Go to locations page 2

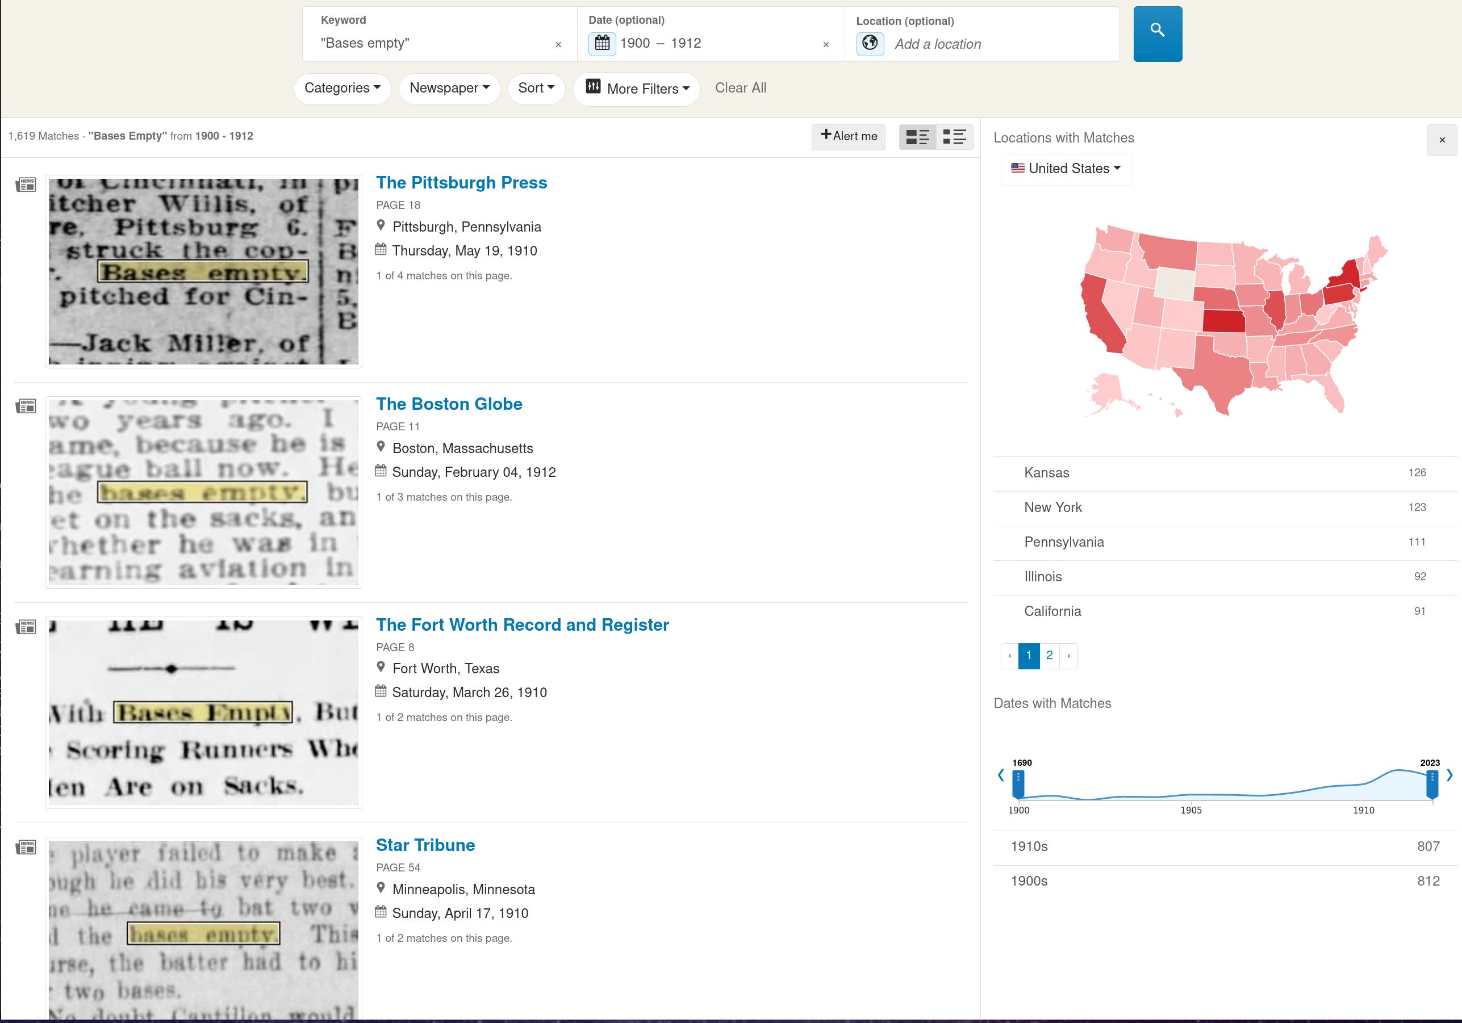[x=1050, y=656]
